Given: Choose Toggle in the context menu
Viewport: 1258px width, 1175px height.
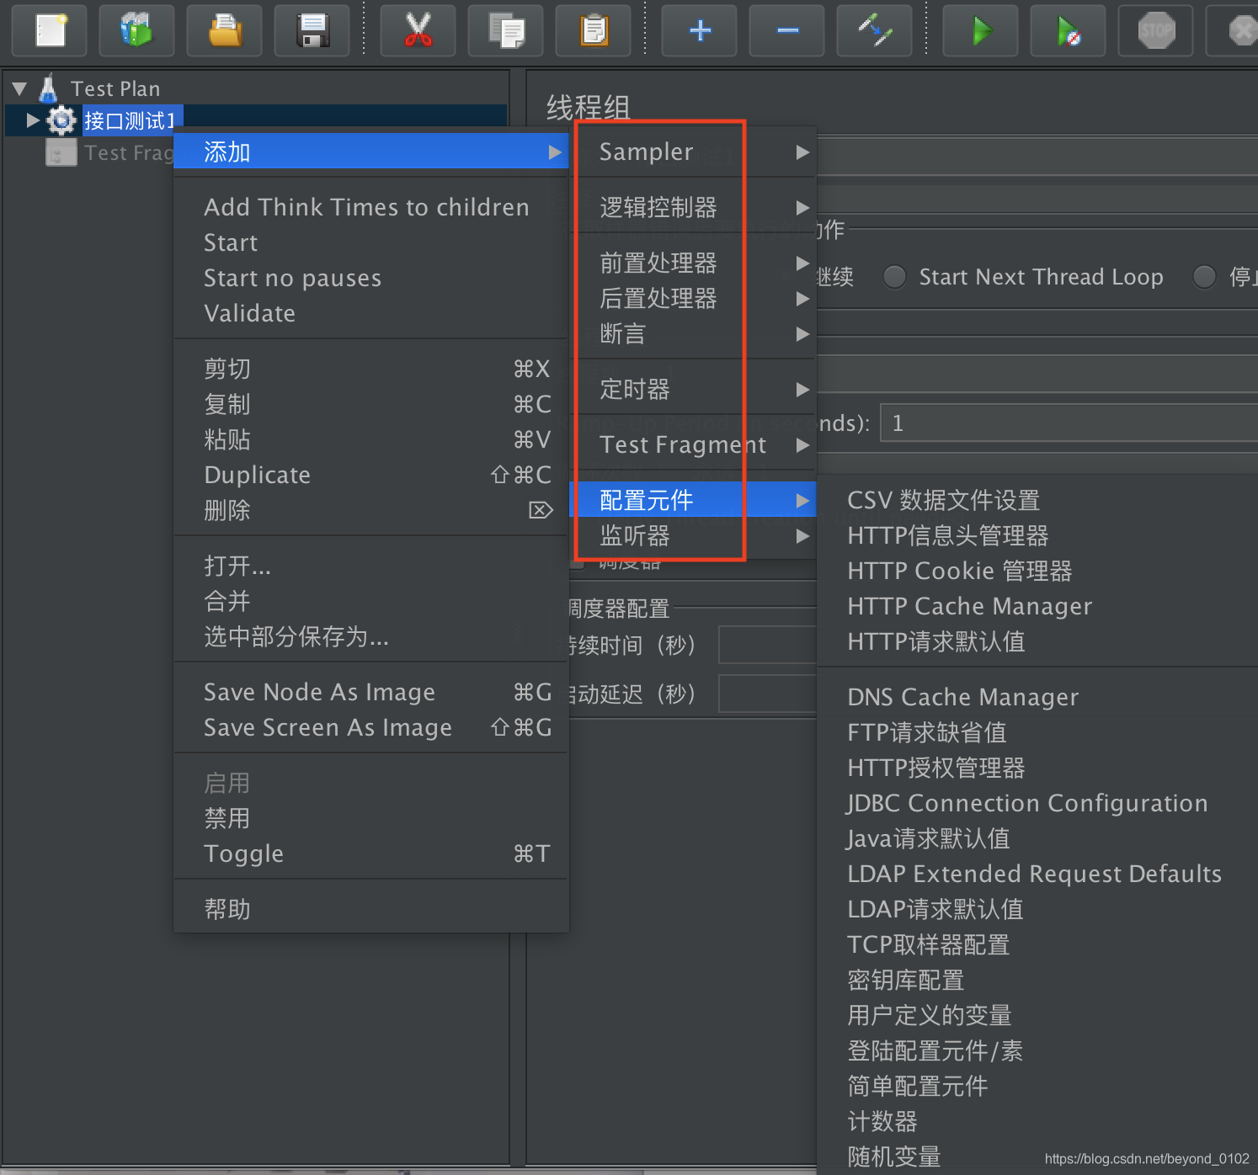Looking at the screenshot, I should coord(370,854).
